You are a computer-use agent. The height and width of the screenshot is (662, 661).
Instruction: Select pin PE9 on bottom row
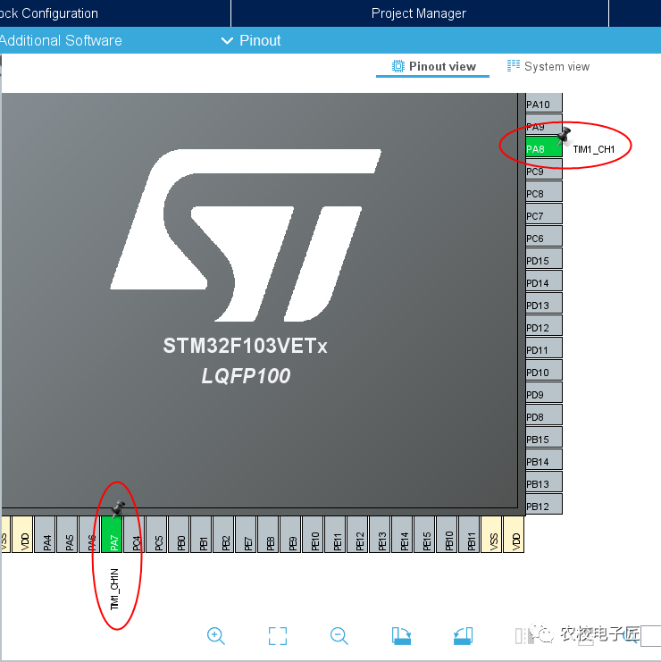[x=291, y=534]
